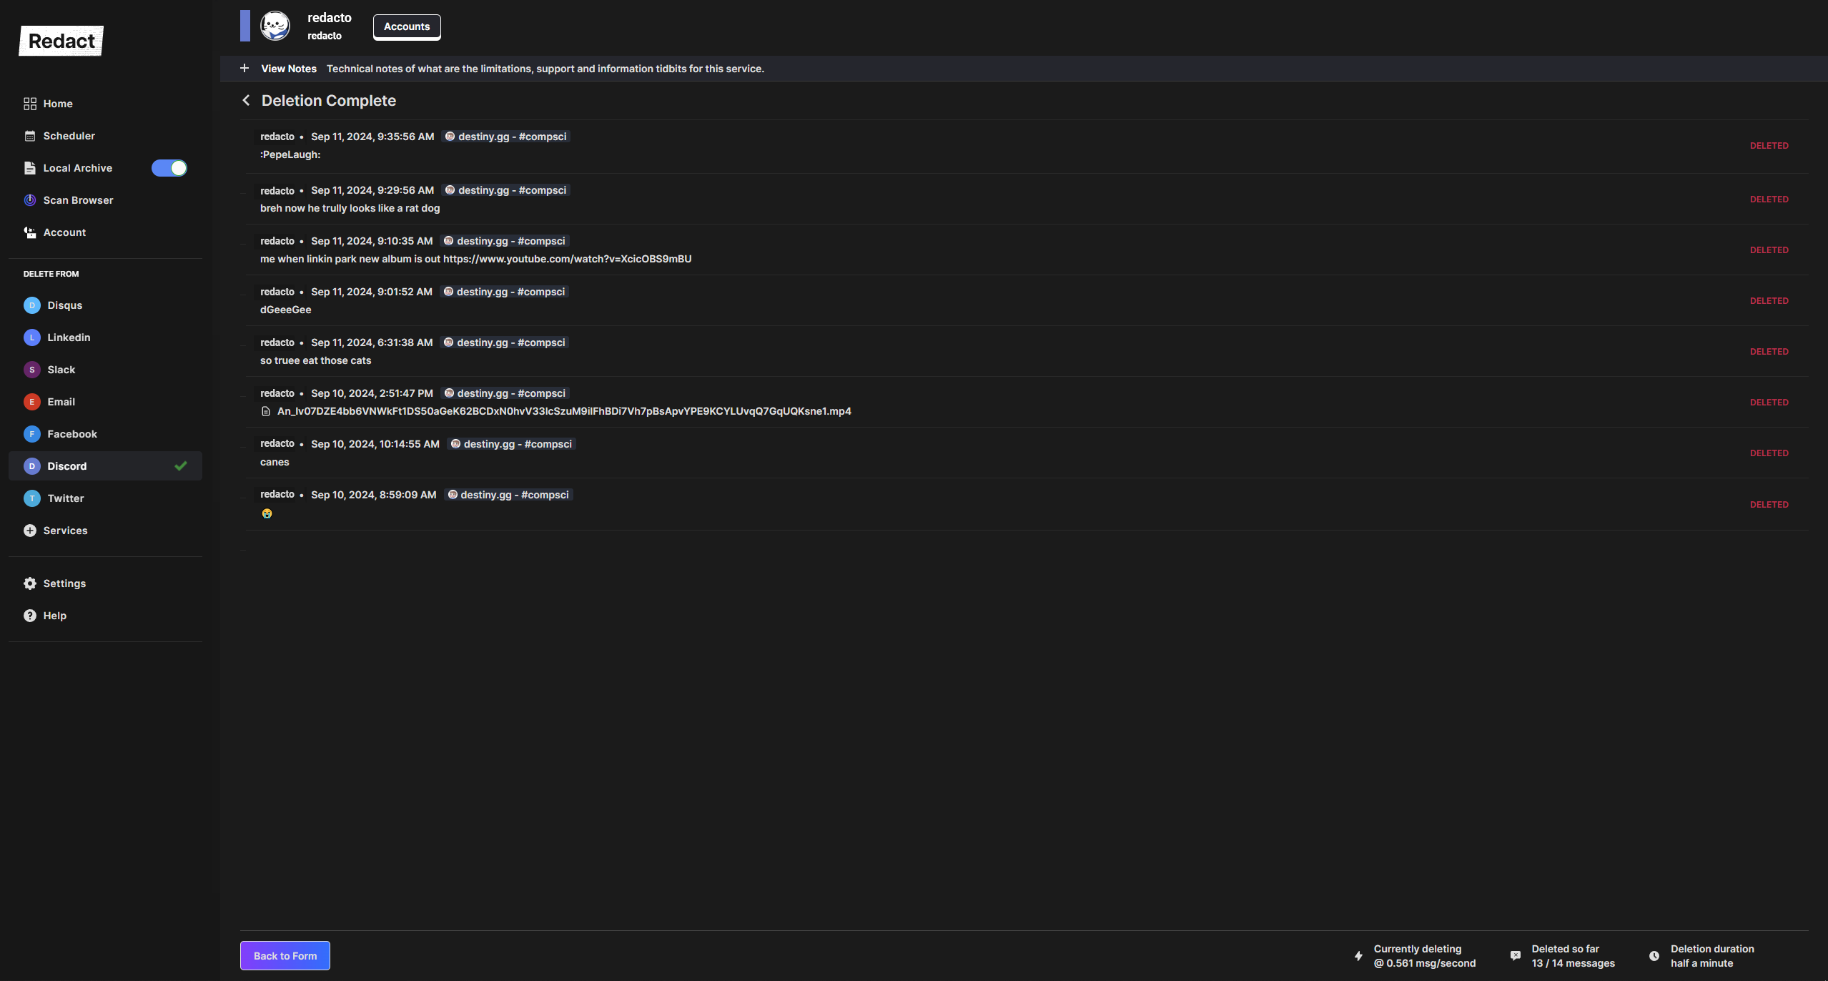Open the Account sidebar icon
1828x981 pixels.
click(x=29, y=232)
